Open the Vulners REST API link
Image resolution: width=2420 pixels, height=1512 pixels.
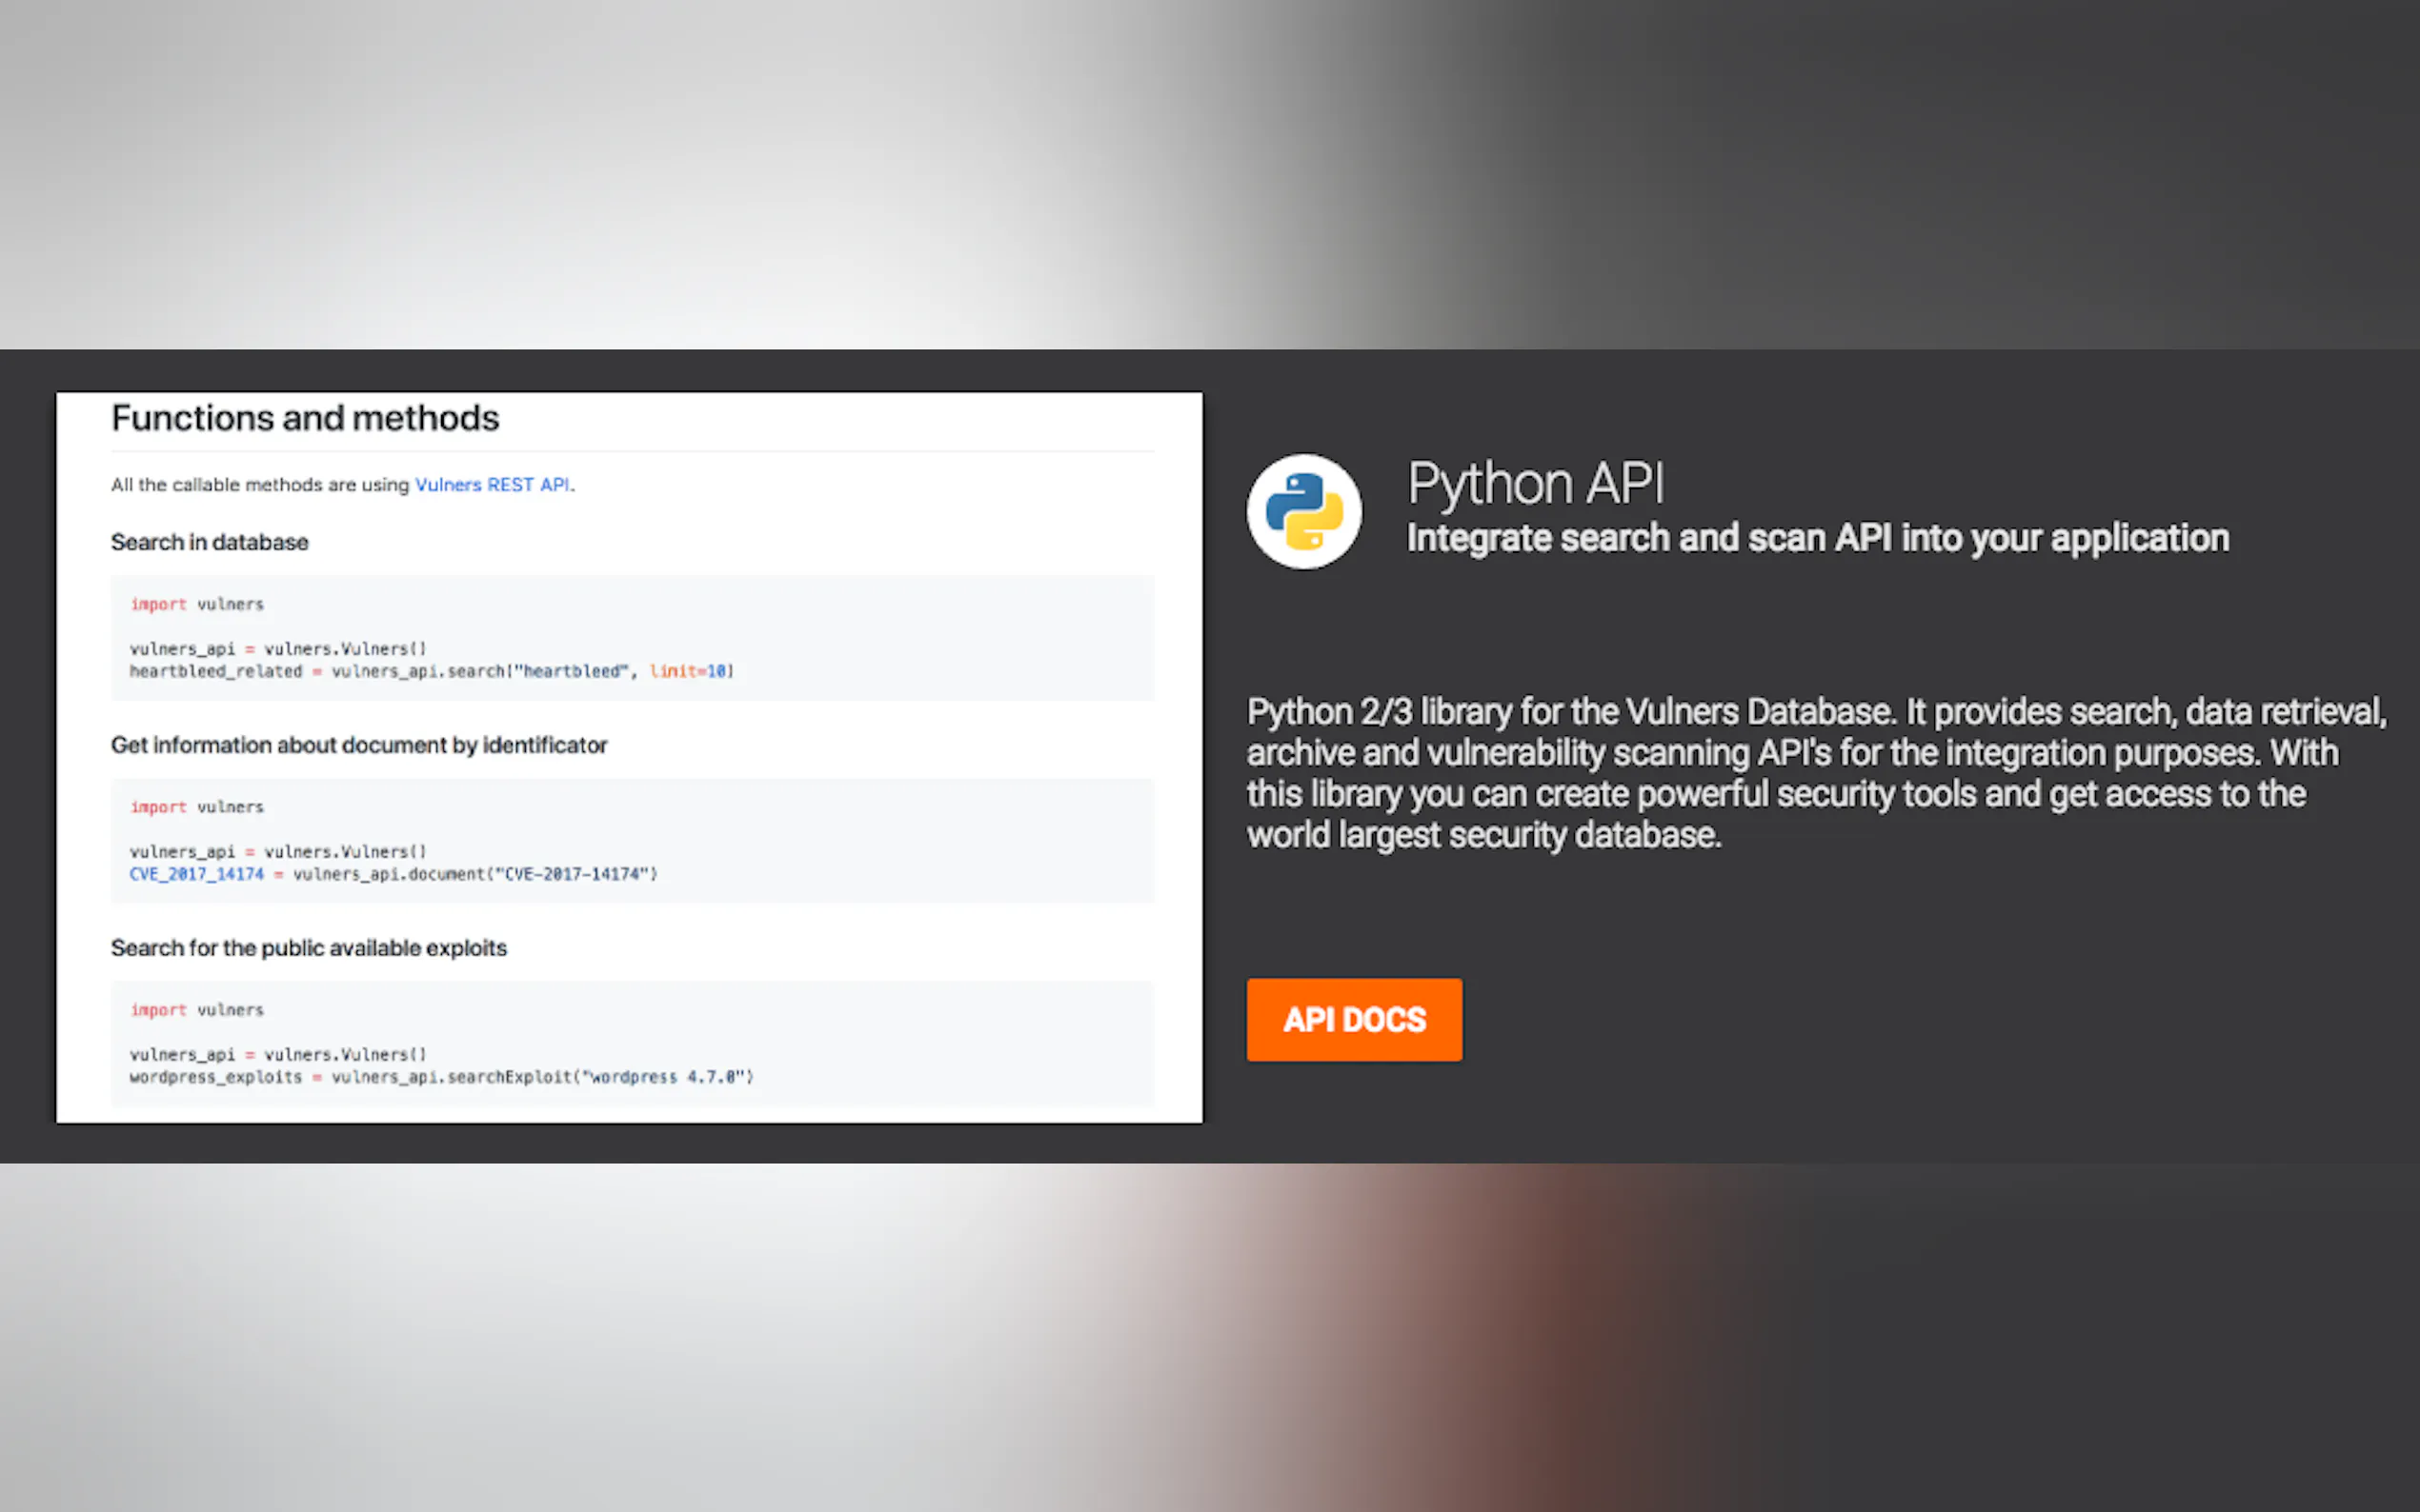click(x=493, y=485)
